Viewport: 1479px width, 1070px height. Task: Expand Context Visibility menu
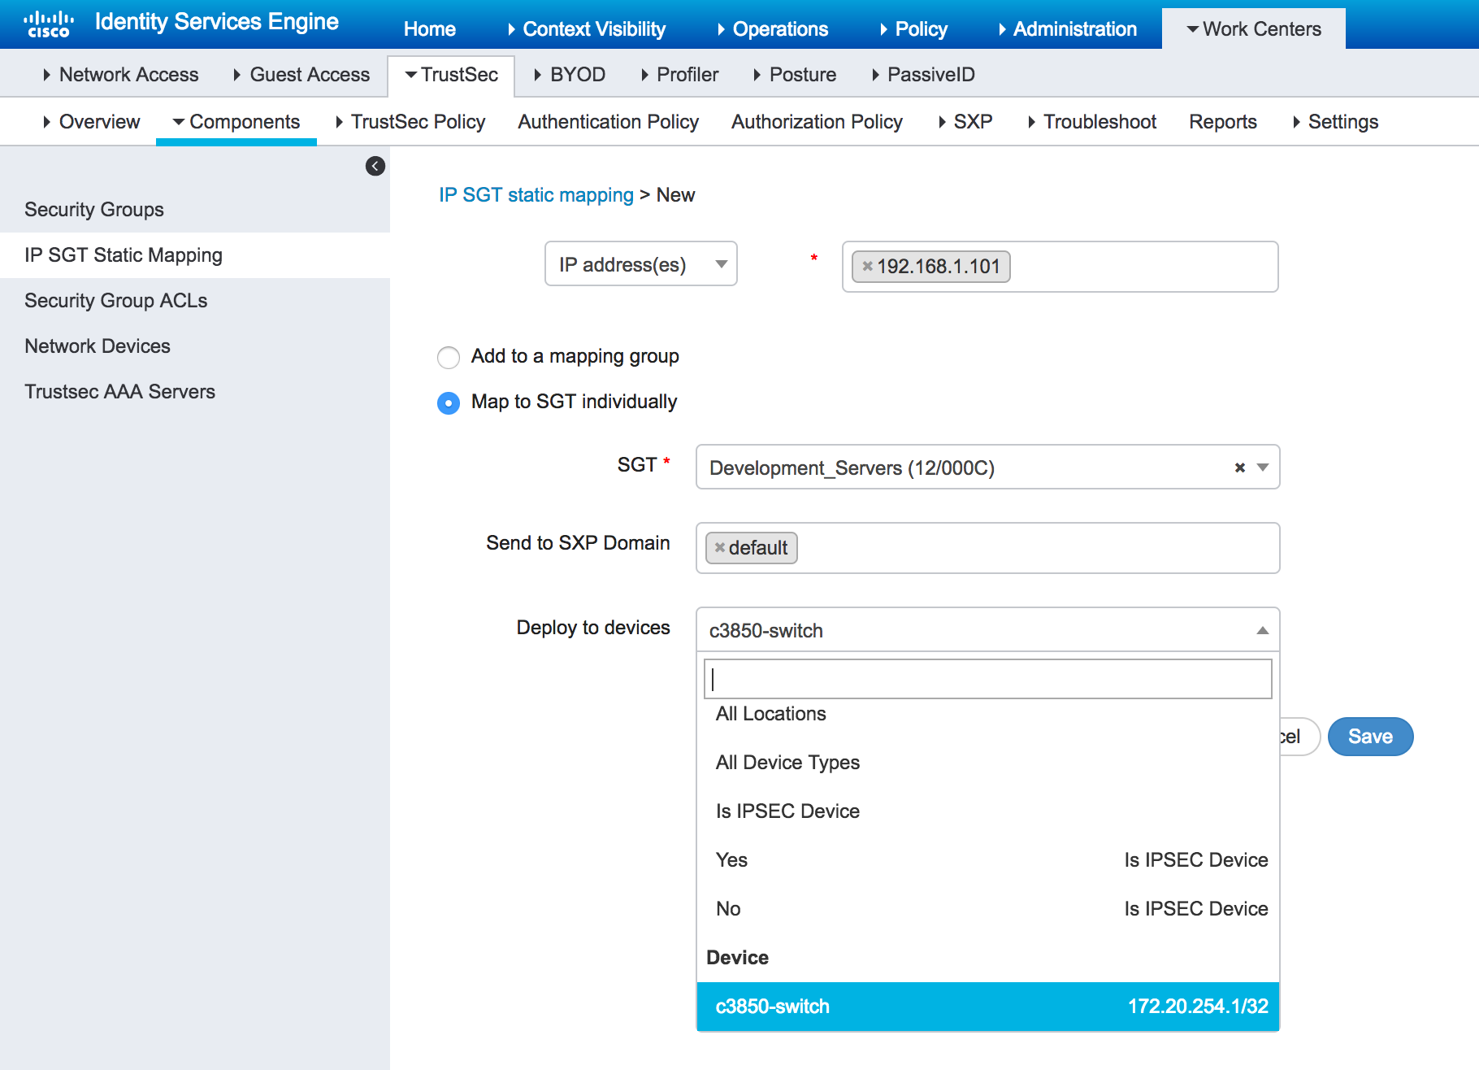586,29
